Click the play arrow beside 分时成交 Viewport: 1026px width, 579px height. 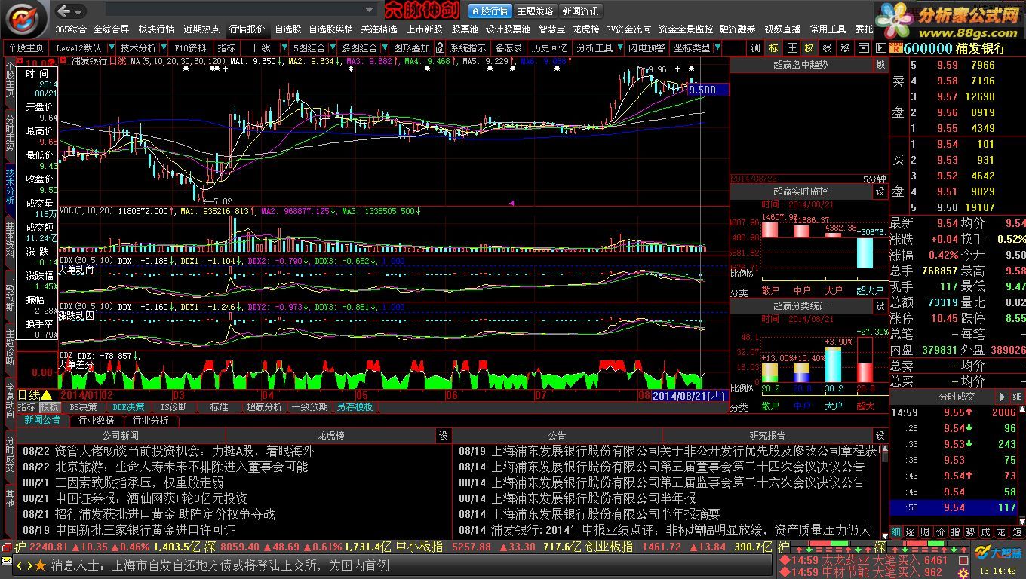pyautogui.click(x=1002, y=397)
